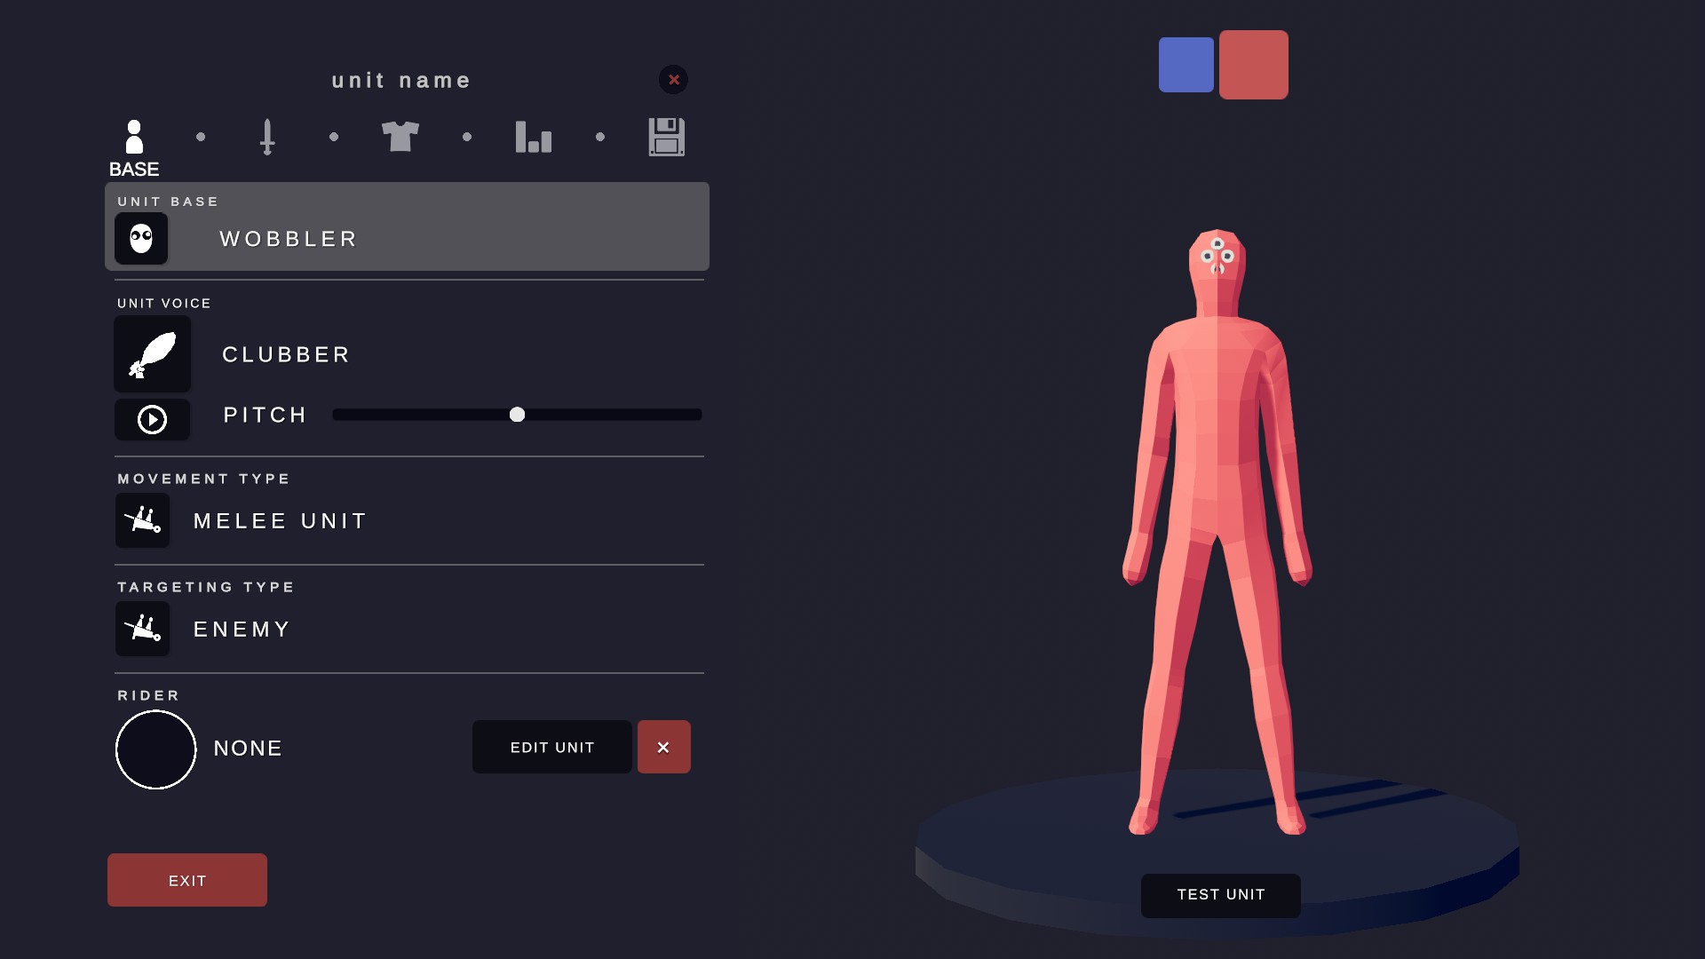Click the Wobbler face icon
The image size is (1705, 959).
141,238
